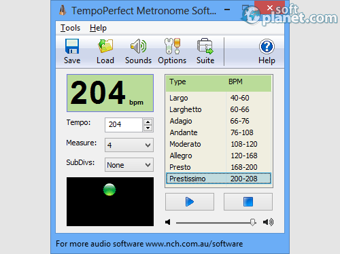Viewport: 340px width, 254px height.
Task: Open the Help question mark icon
Action: (x=267, y=46)
